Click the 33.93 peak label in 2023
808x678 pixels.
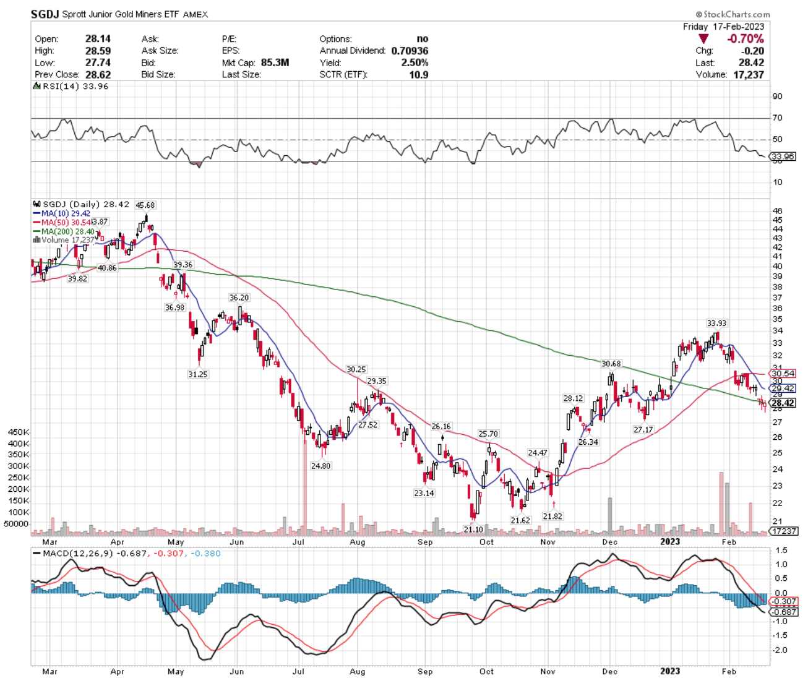click(x=717, y=323)
